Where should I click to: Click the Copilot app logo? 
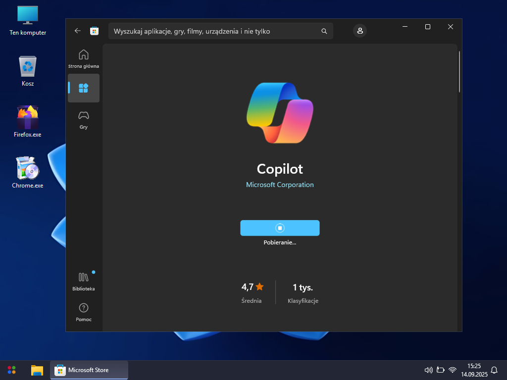[x=280, y=112]
